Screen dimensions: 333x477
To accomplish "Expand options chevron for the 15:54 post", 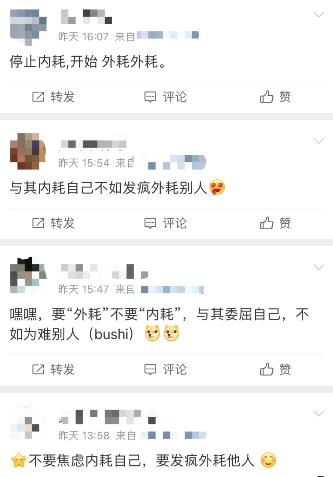I will click(x=318, y=141).
